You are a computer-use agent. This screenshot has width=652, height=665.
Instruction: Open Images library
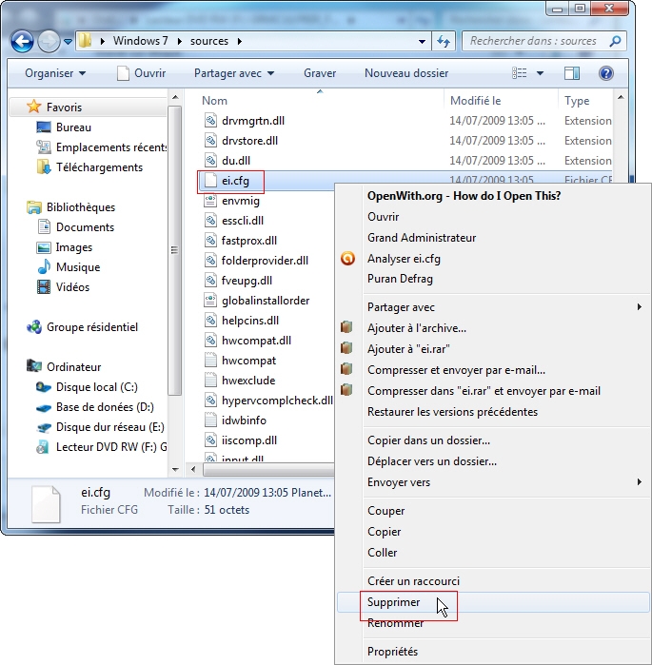pos(73,246)
